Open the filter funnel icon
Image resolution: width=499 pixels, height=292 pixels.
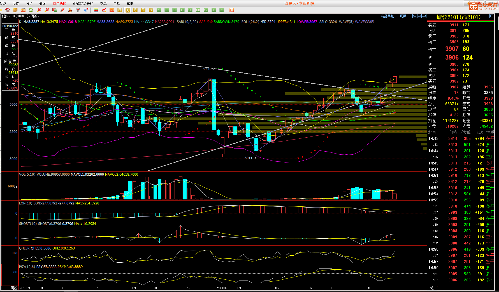[x=78, y=10]
